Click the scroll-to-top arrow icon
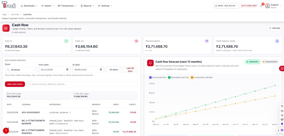284x136 pixels. pos(278,130)
